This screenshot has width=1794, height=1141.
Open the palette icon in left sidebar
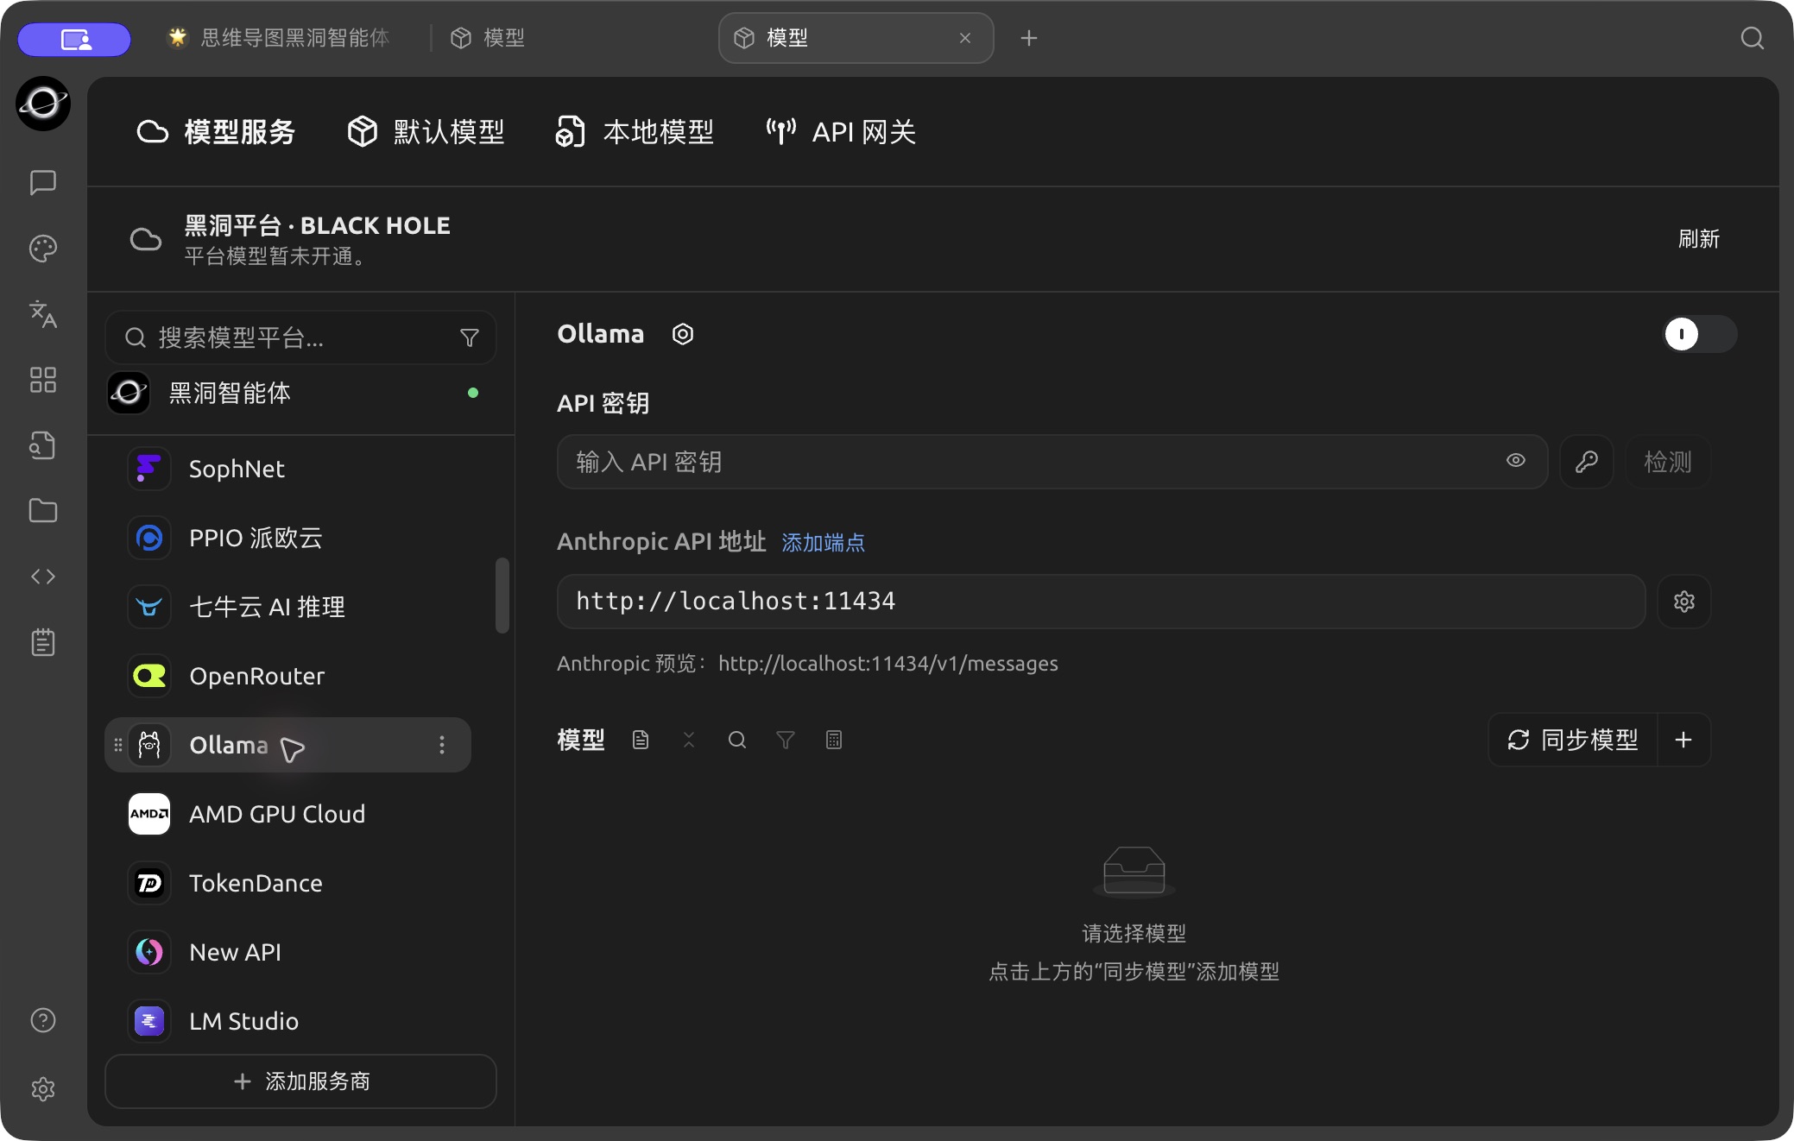43,249
